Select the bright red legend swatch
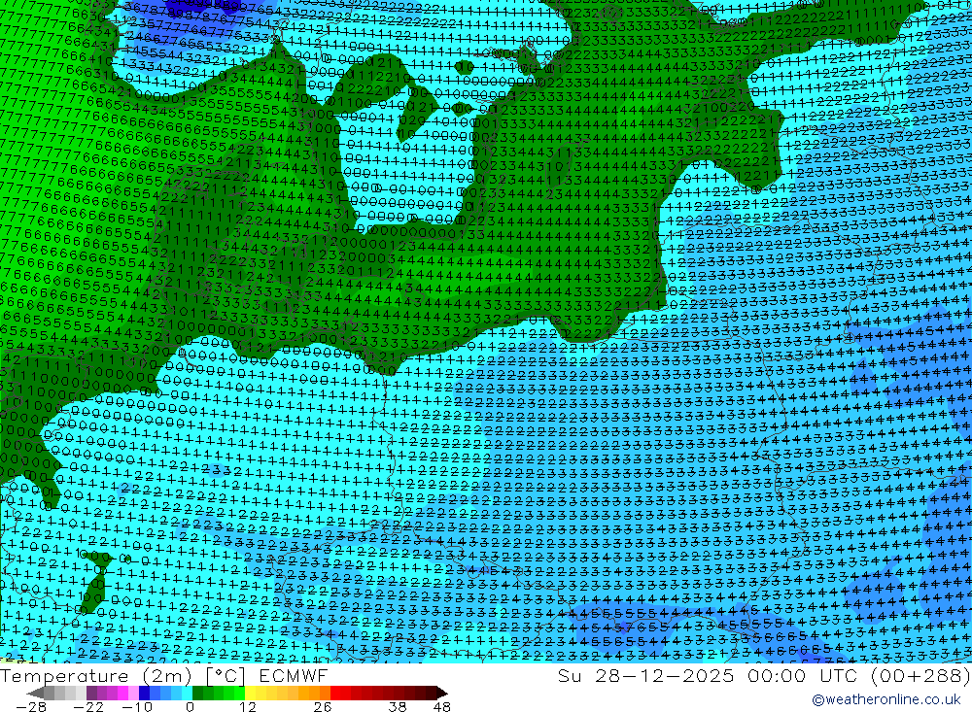 coord(335,693)
